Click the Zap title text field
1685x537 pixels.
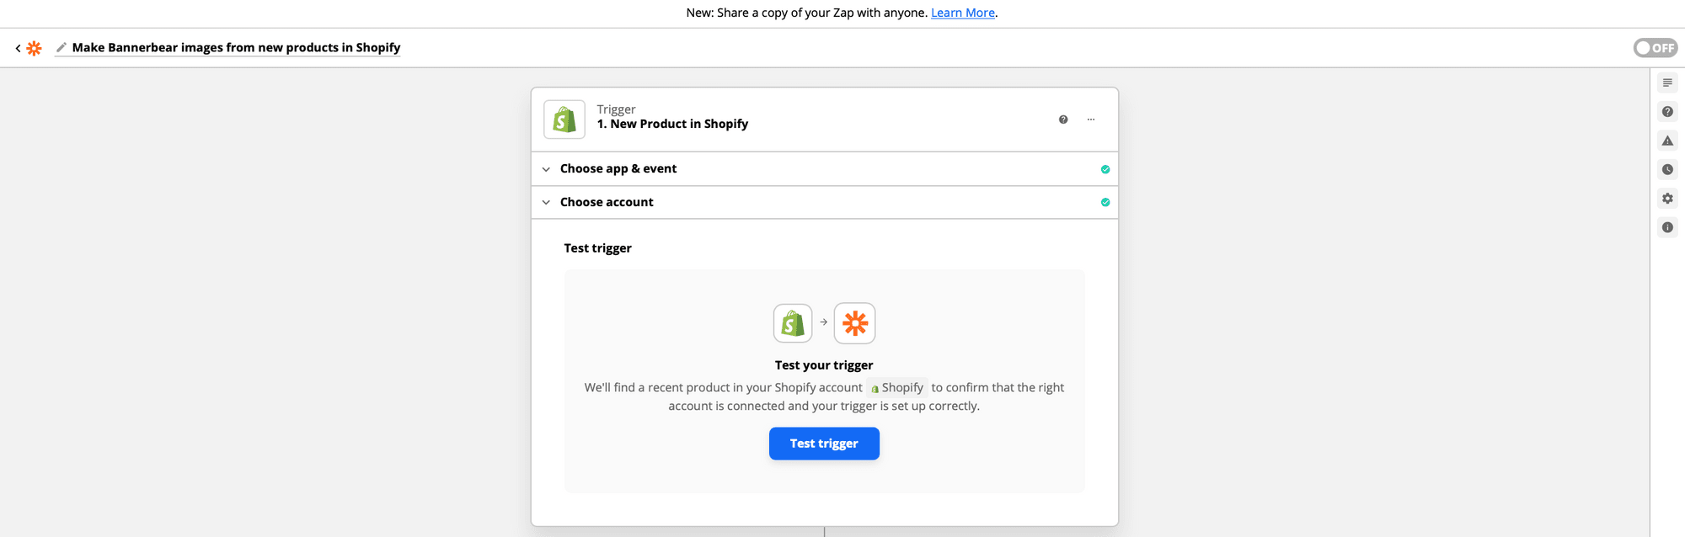pyautogui.click(x=236, y=48)
